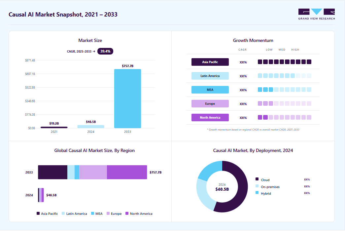The width and height of the screenshot is (345, 231).
Task: Click North America segment in 2033 stacked bar
Action: coord(127,172)
